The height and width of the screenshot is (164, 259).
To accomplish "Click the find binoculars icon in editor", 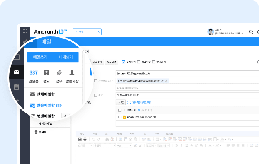I will pos(107,140).
